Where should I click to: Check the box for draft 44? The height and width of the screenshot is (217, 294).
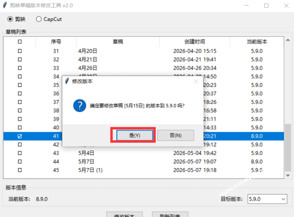(20, 162)
